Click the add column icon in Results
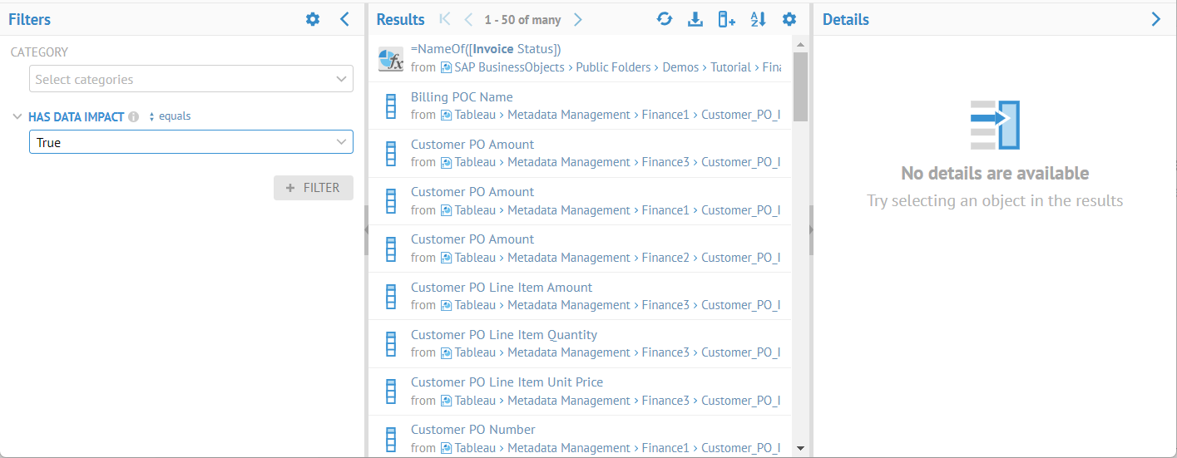 [726, 19]
